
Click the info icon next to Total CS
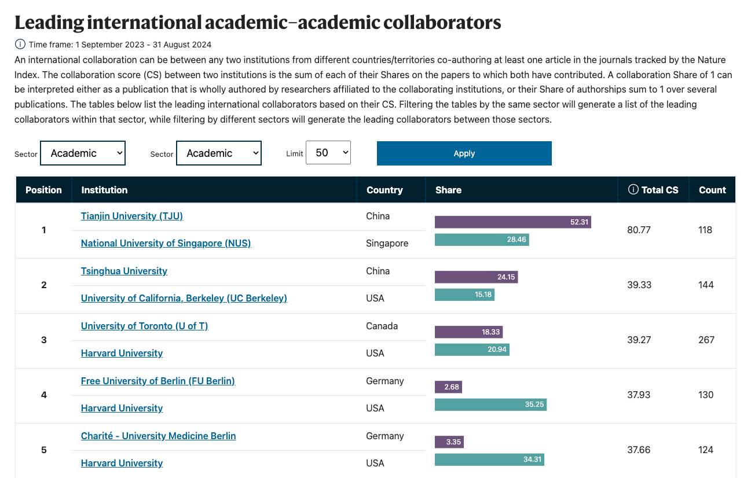(x=633, y=190)
